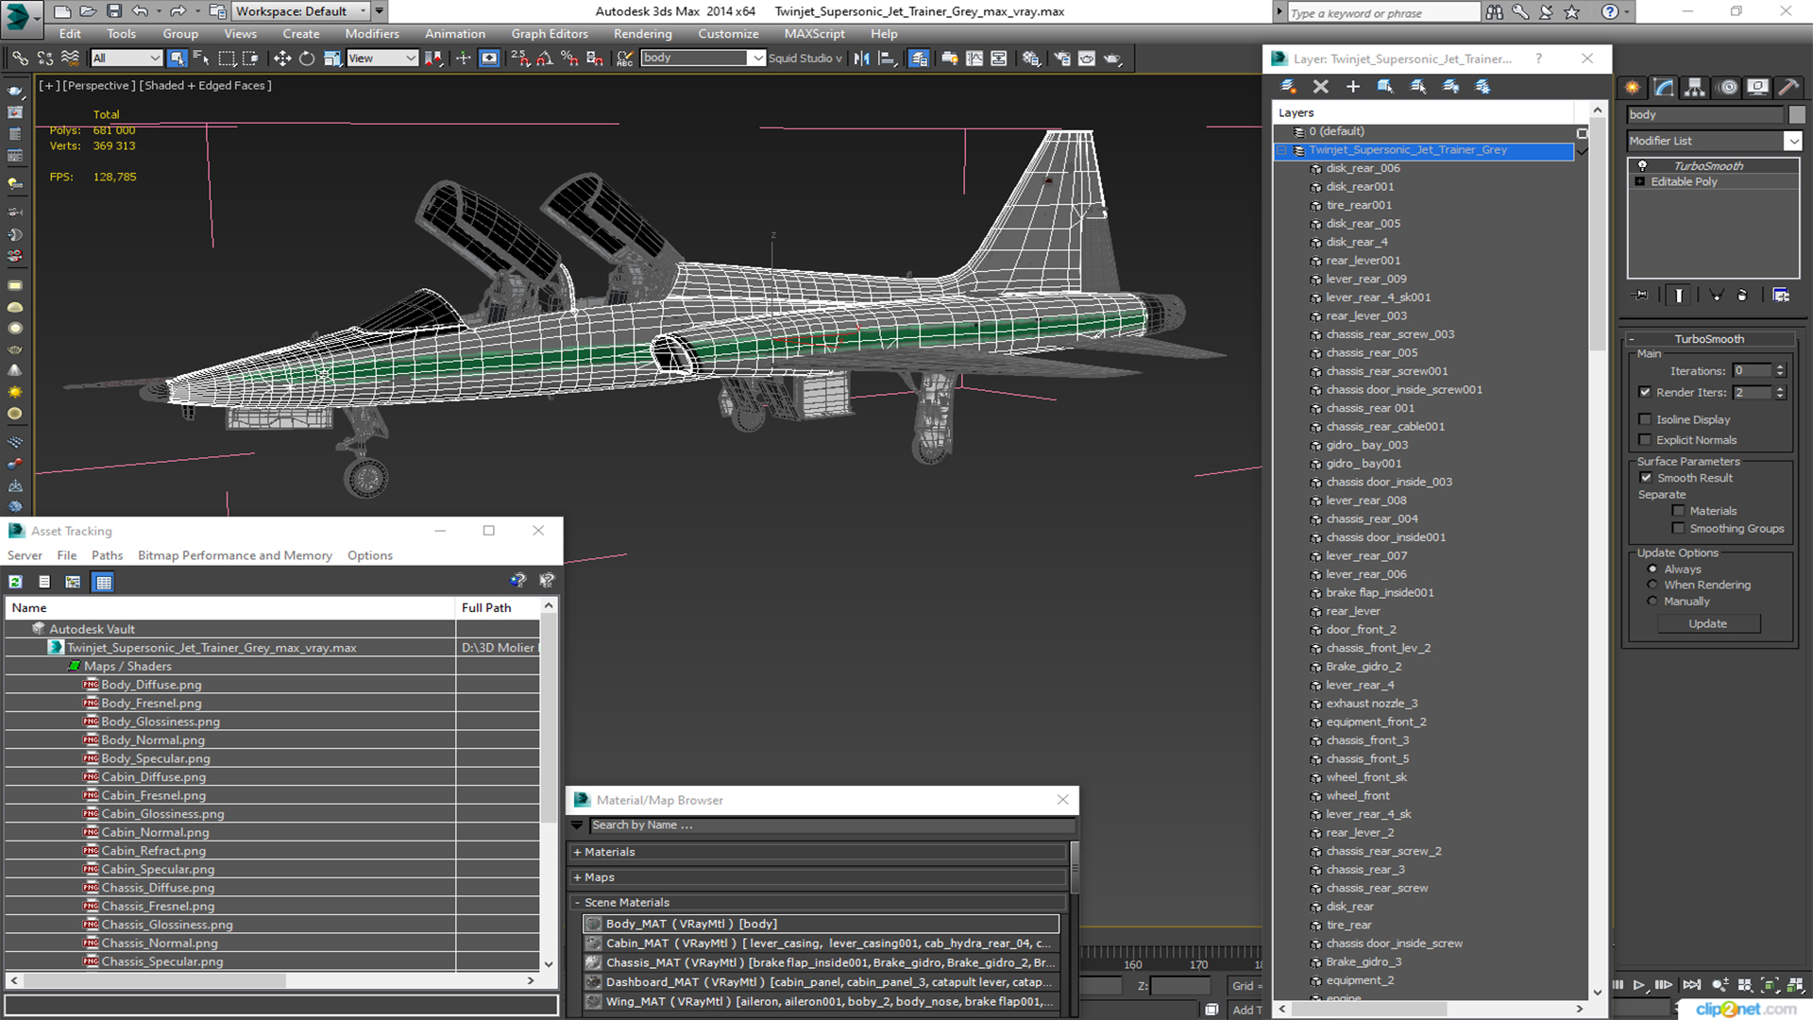Open the Rendering menu
The width and height of the screenshot is (1813, 1020).
tap(642, 34)
